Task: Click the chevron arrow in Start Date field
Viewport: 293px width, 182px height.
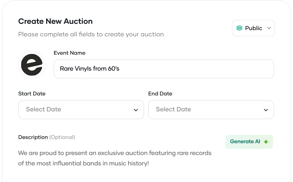Action: [x=136, y=110]
